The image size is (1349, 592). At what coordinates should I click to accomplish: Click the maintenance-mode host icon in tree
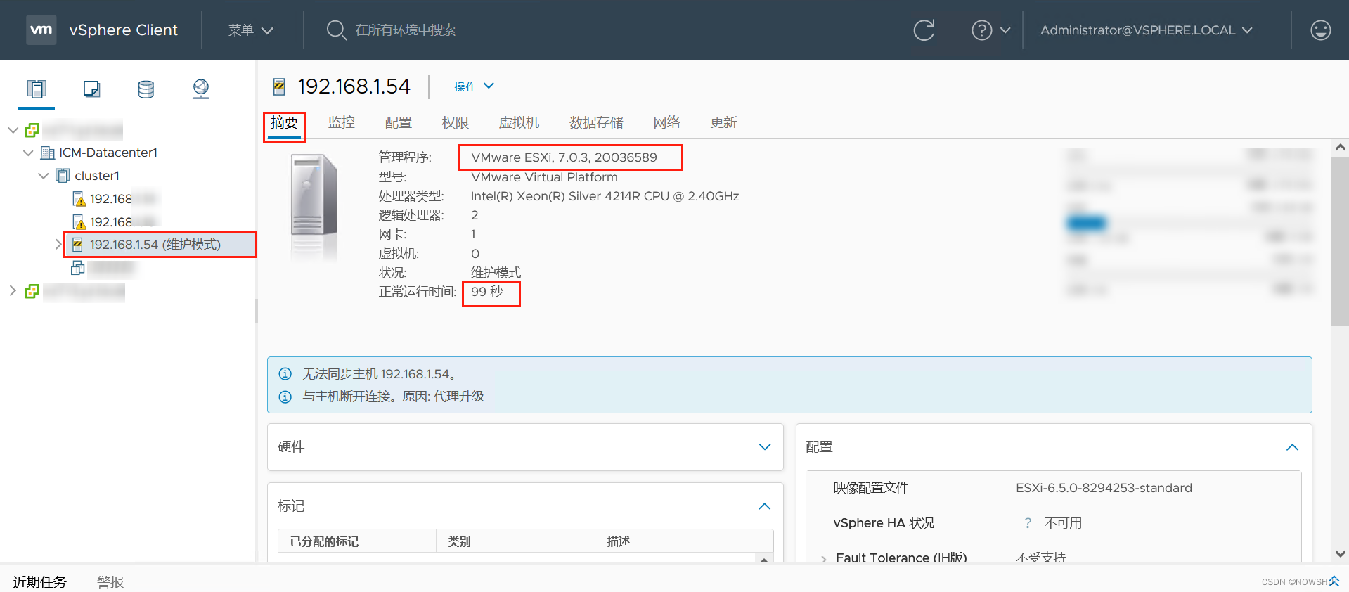[78, 244]
